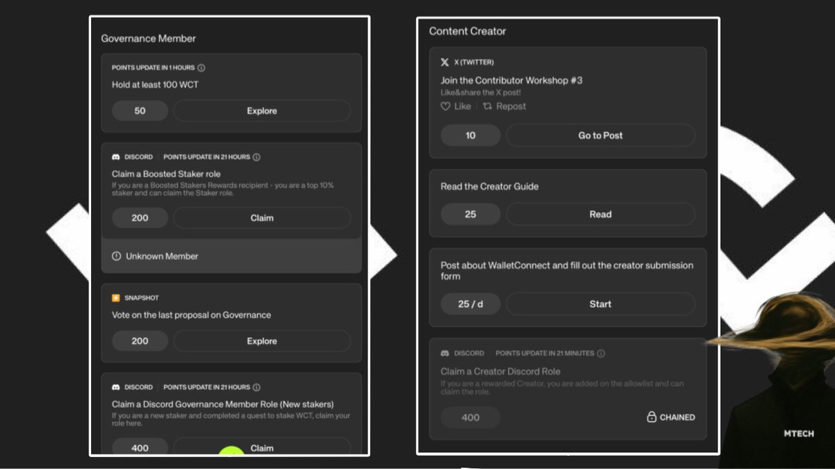Click the MTECH label on the figure
The width and height of the screenshot is (835, 469).
[x=799, y=433]
